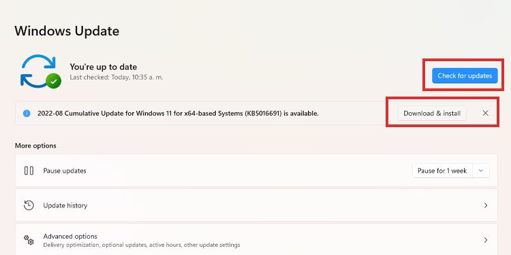This screenshot has width=511, height=255.
Task: Click the Delivery optimization subtitle text
Action: click(x=142, y=245)
